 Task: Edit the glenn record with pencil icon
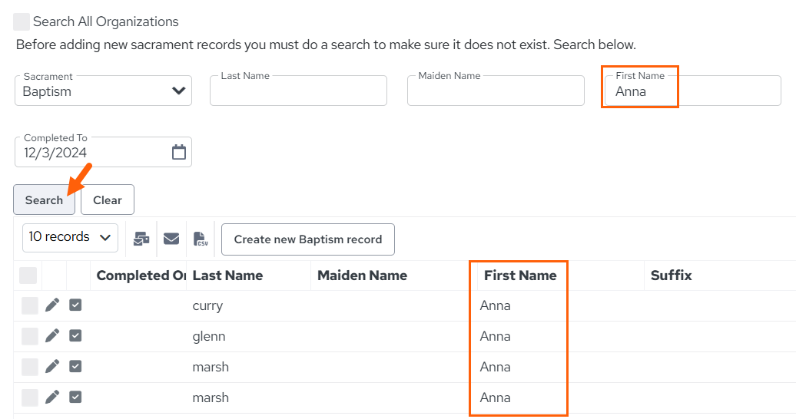coord(52,336)
